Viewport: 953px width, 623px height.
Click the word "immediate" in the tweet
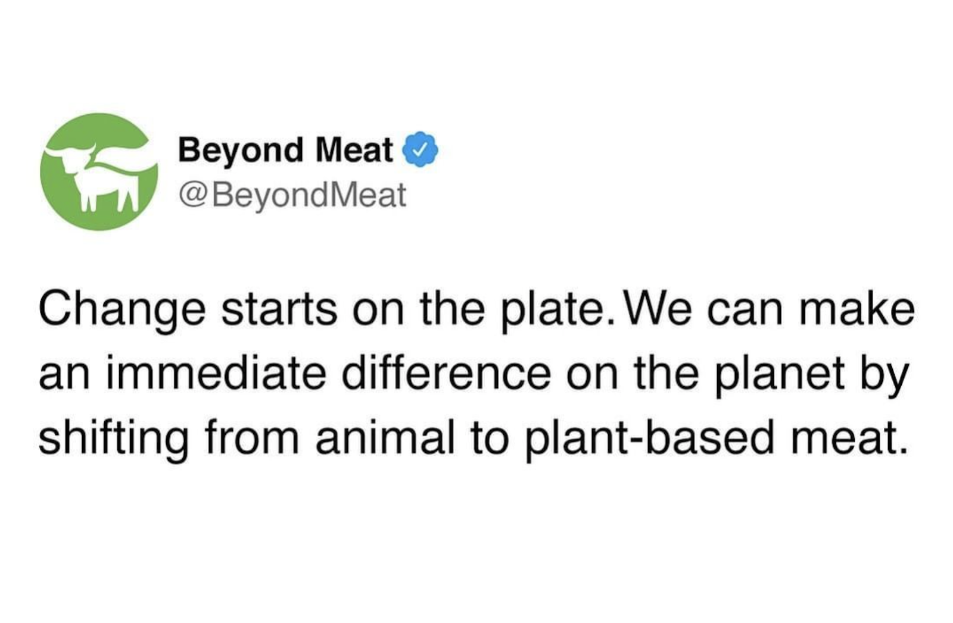(217, 374)
